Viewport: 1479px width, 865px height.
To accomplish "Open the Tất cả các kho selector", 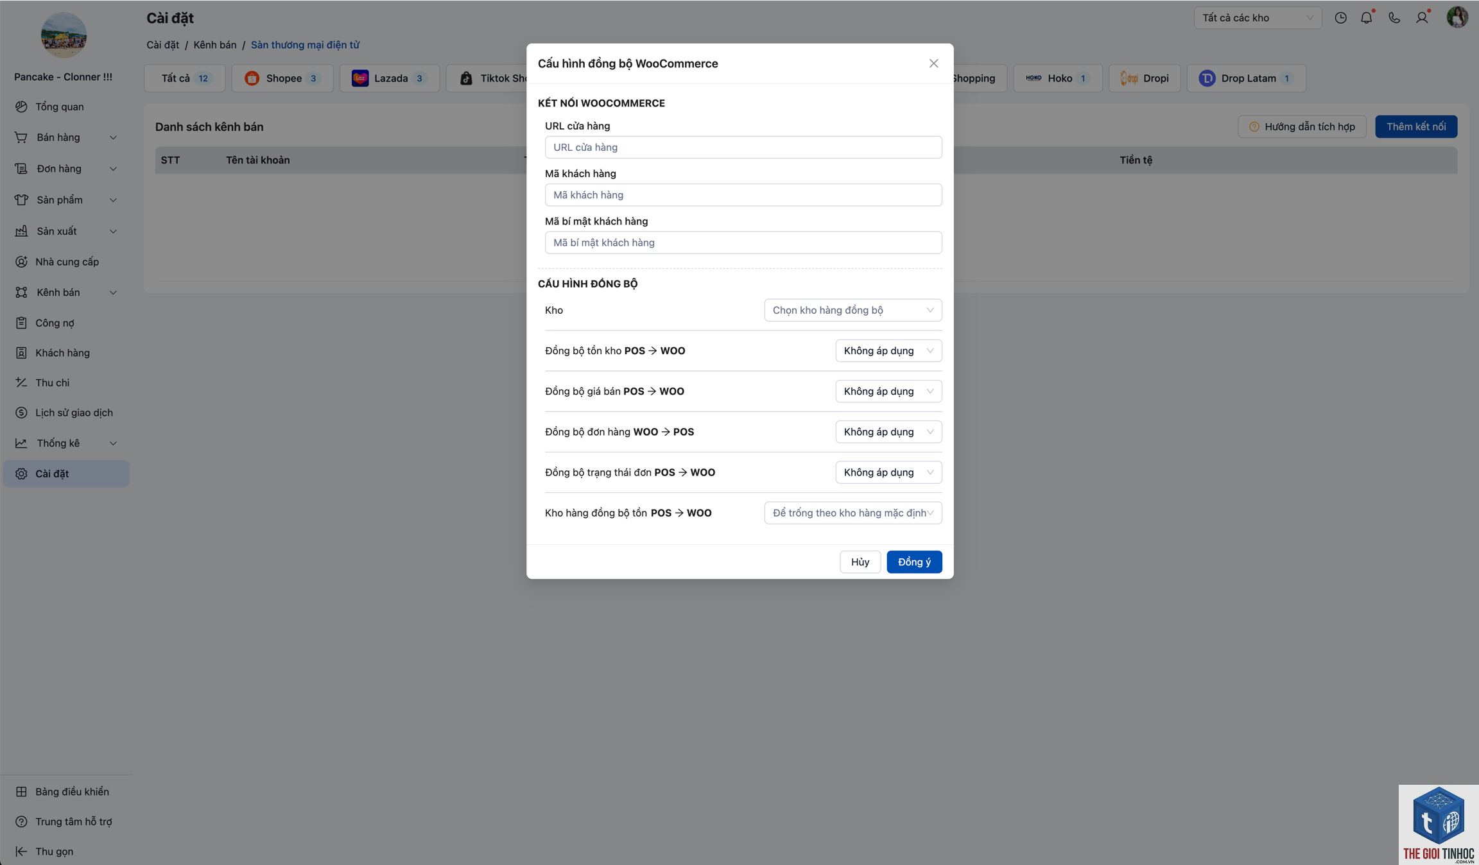I will [x=1258, y=18].
